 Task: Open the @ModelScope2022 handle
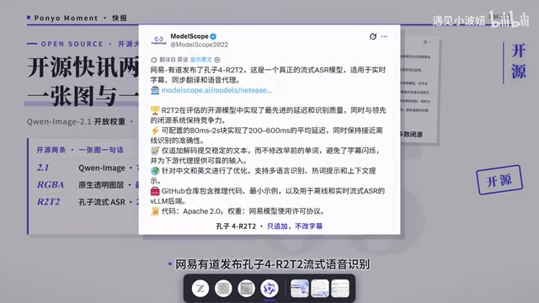point(199,45)
